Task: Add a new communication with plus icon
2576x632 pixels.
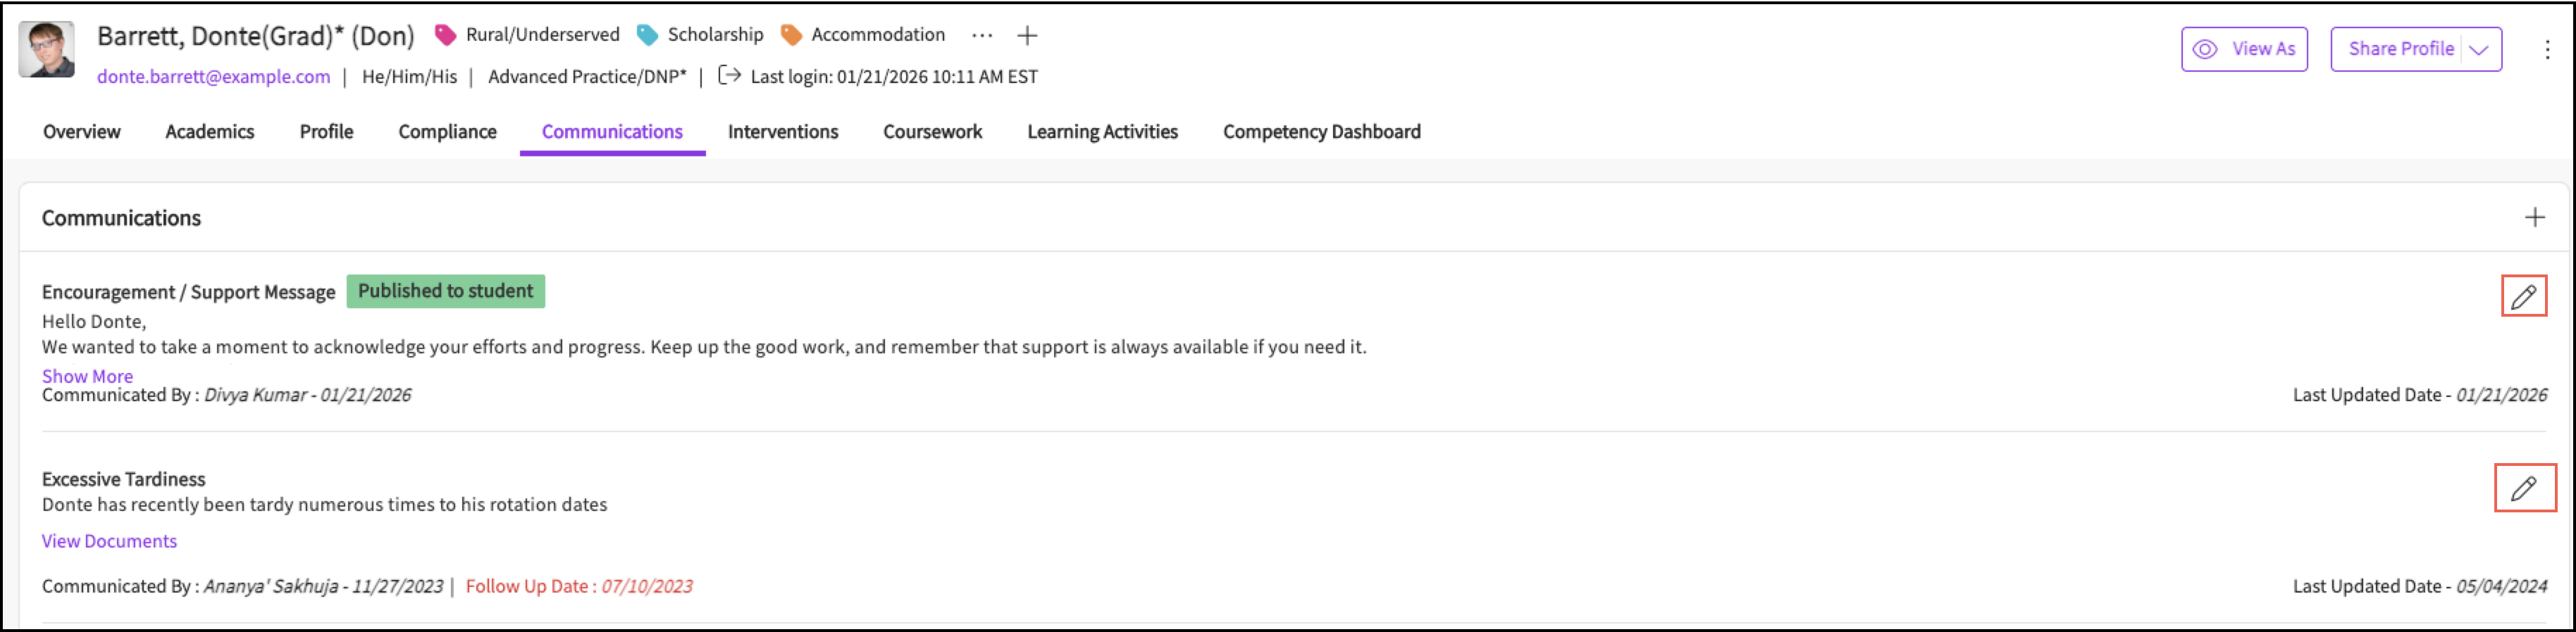Action: [2534, 217]
